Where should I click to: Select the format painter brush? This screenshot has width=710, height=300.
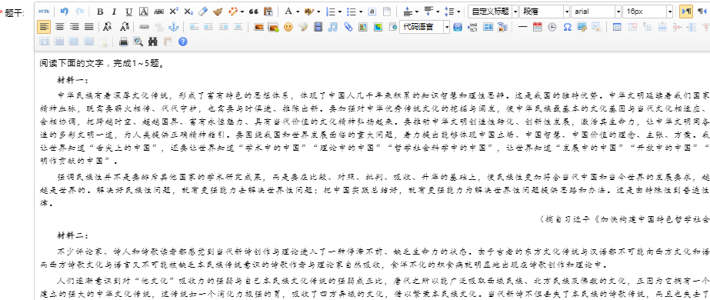click(218, 12)
